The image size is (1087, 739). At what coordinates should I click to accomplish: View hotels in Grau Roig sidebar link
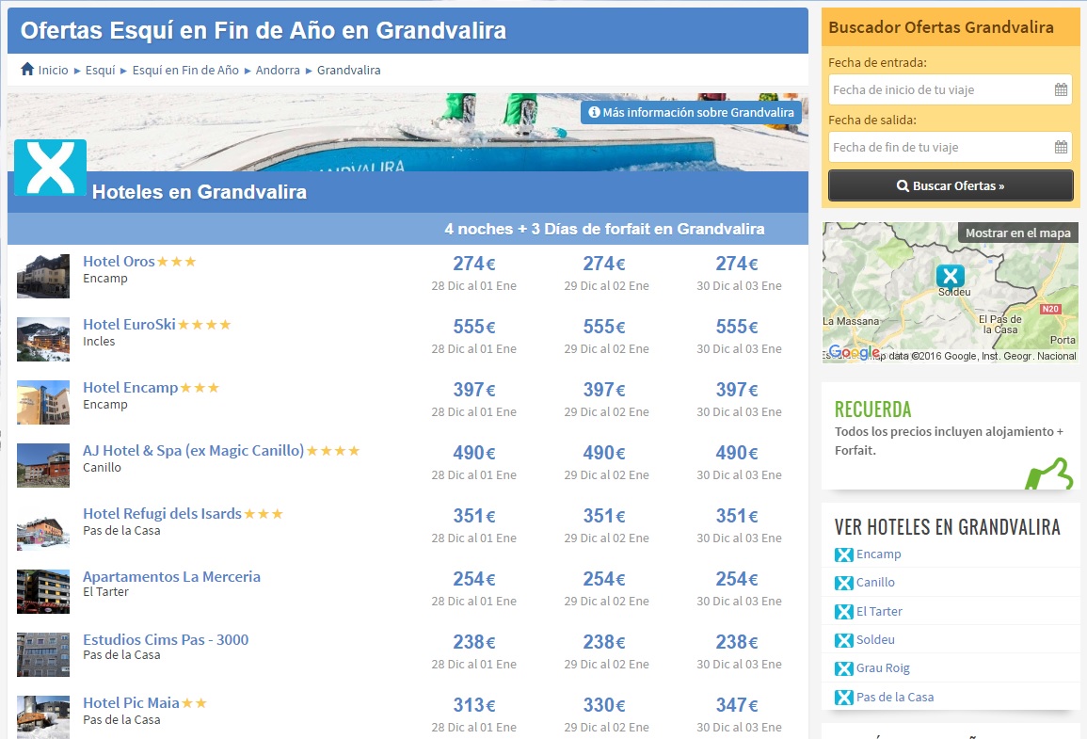(x=883, y=668)
